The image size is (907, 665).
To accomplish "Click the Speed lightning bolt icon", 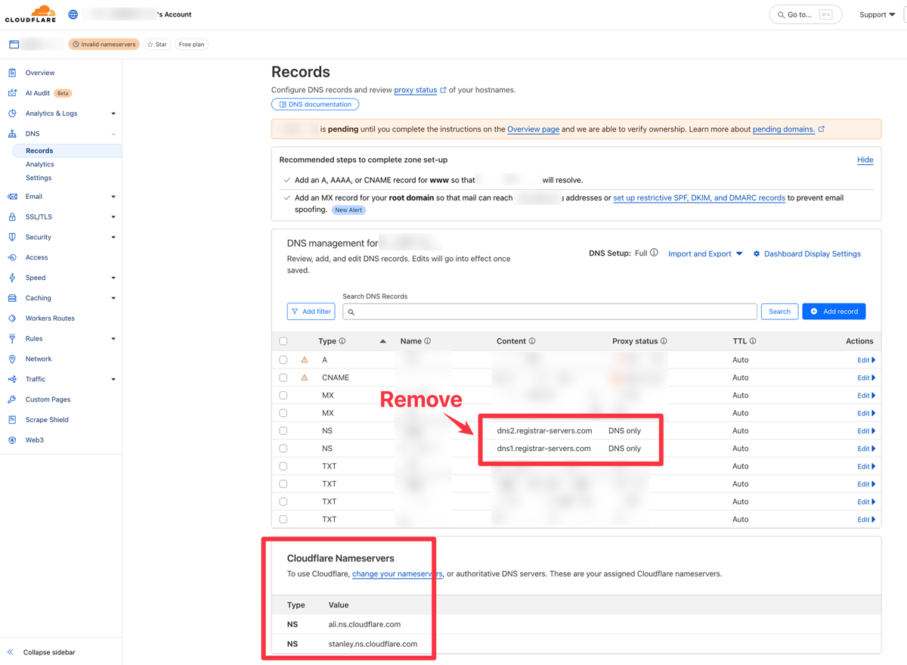I will click(12, 278).
